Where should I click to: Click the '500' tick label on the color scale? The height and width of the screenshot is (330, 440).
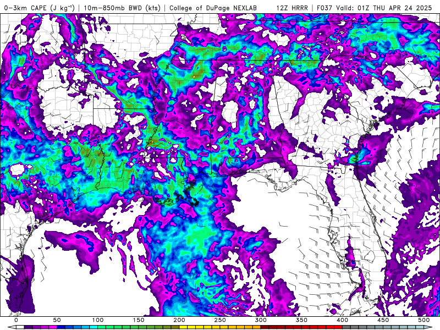(x=424, y=320)
